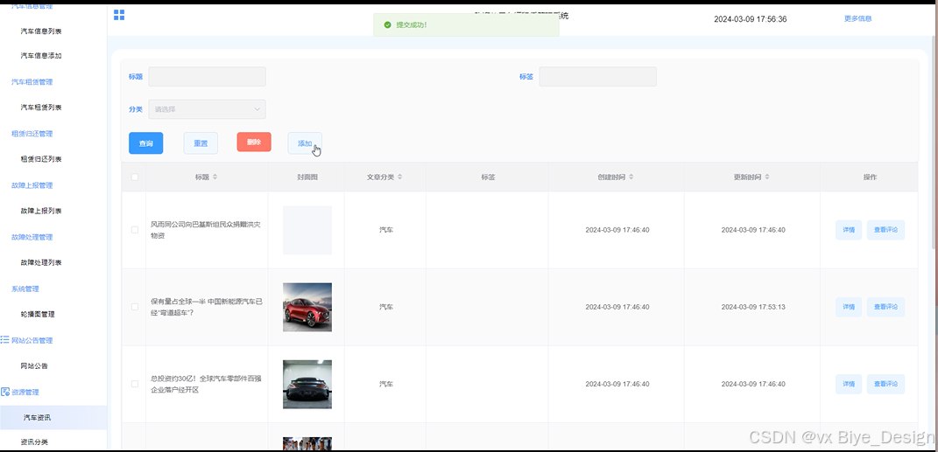Open 租赁归还列表 in sidebar
Image resolution: width=938 pixels, height=452 pixels.
click(x=41, y=159)
